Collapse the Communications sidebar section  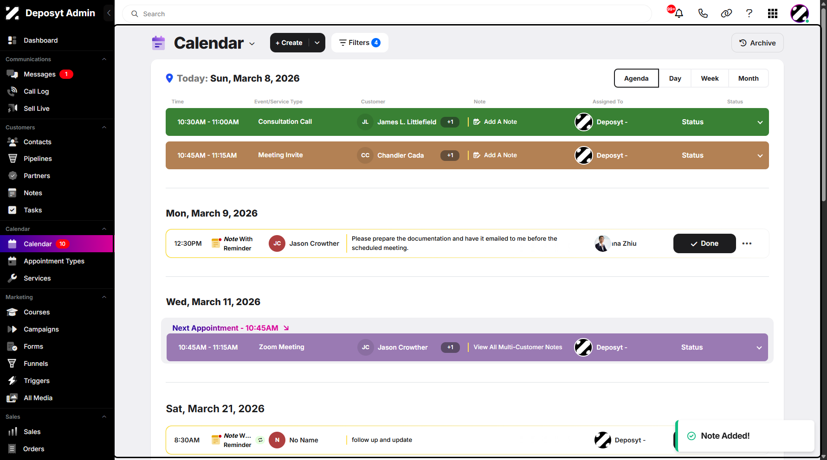pyautogui.click(x=104, y=59)
